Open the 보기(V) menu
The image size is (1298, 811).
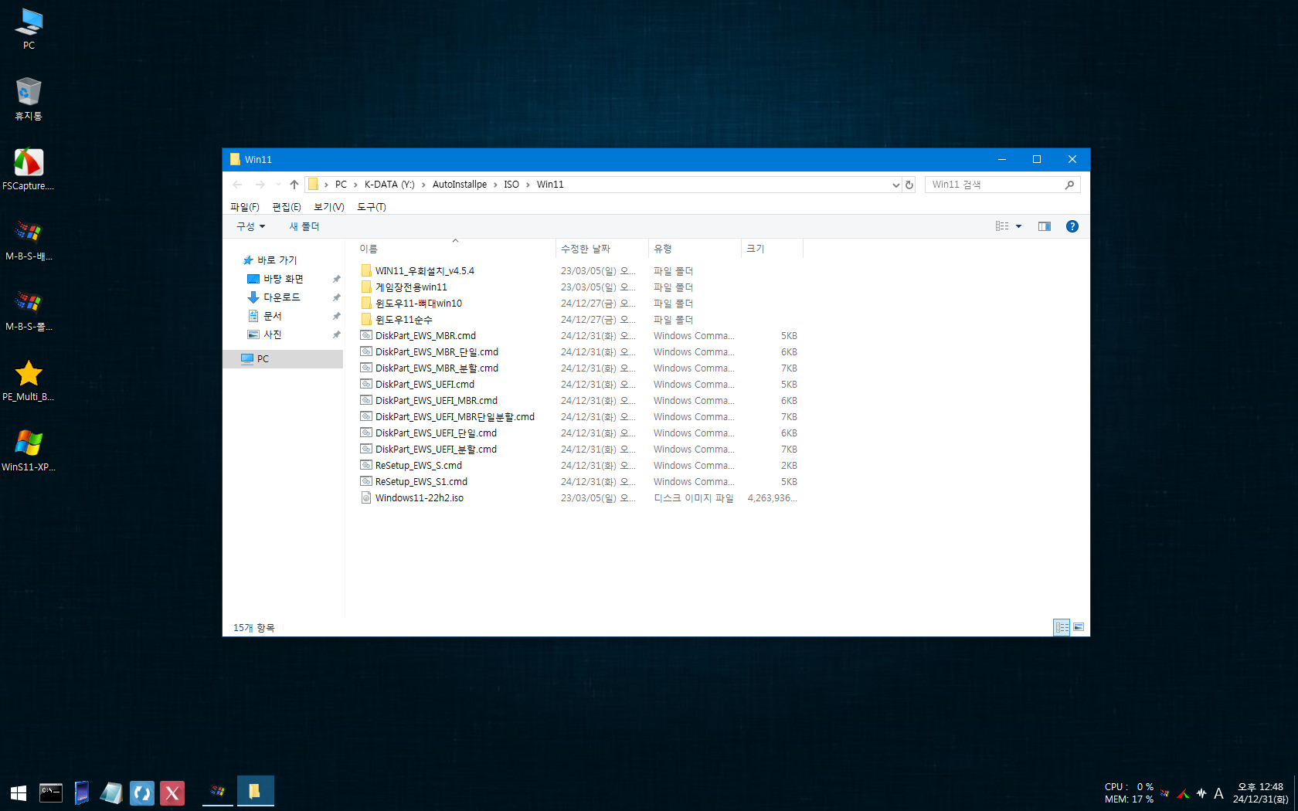328,207
